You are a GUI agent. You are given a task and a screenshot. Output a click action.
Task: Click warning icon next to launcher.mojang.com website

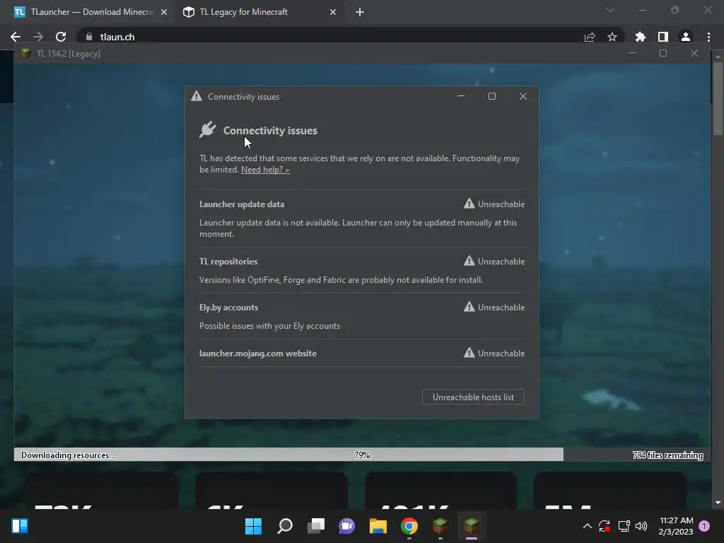469,353
